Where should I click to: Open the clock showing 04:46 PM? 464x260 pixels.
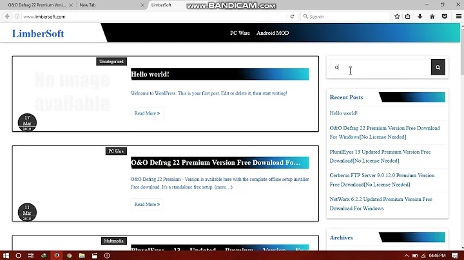pyautogui.click(x=438, y=255)
